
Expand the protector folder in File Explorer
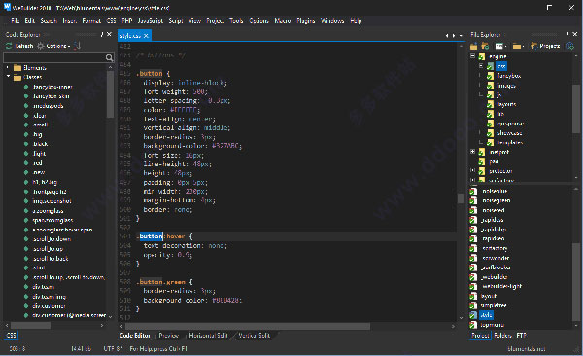pyautogui.click(x=472, y=170)
